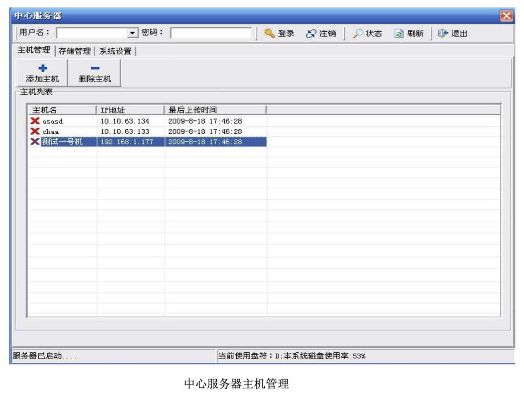Click the 刷新 (refresh) icon
The height and width of the screenshot is (397, 524).
398,33
